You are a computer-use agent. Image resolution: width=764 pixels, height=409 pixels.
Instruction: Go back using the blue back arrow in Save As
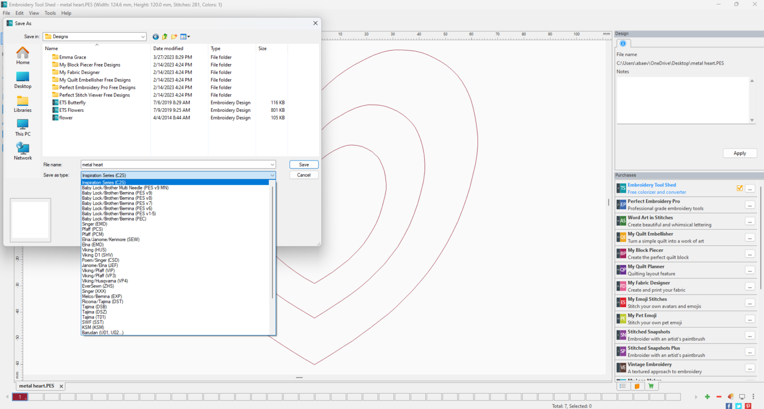(155, 36)
